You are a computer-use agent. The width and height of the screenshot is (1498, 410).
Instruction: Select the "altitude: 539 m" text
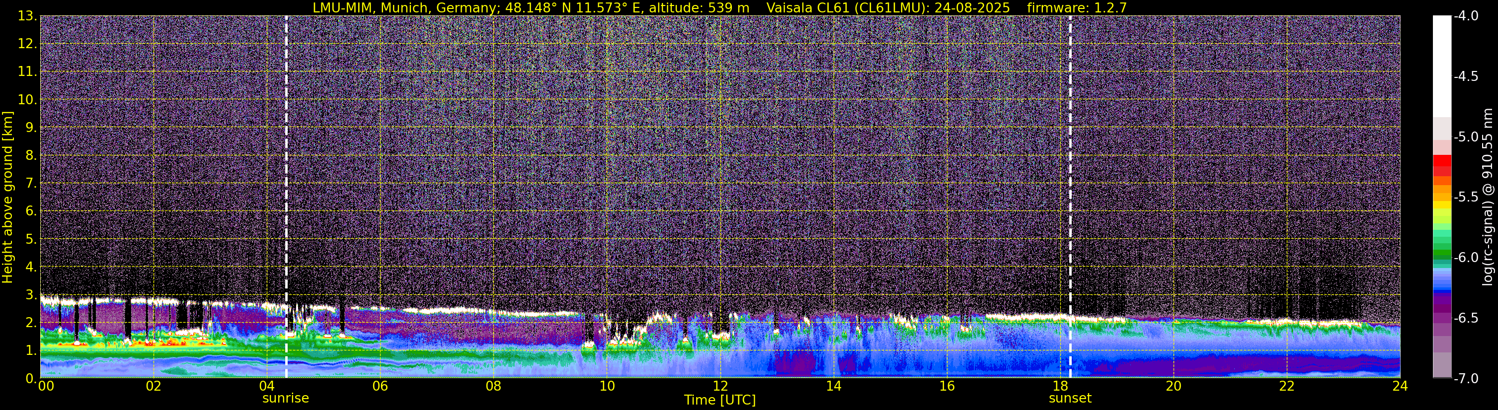coord(699,7)
